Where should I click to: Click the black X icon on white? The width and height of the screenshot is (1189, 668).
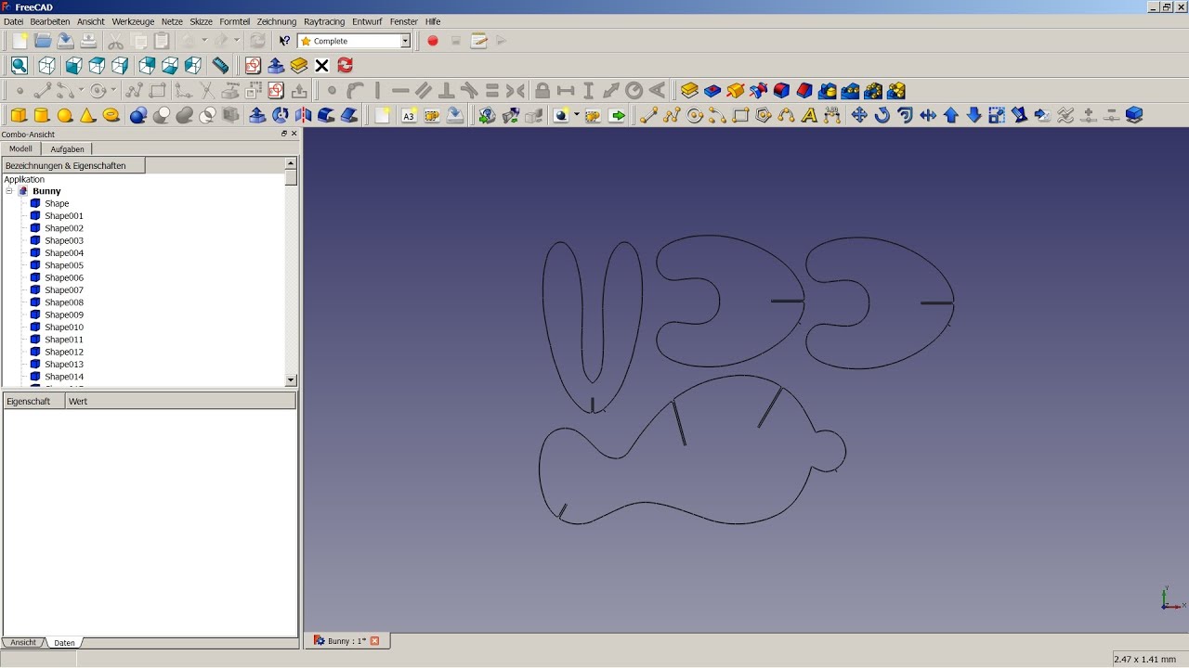pyautogui.click(x=322, y=65)
